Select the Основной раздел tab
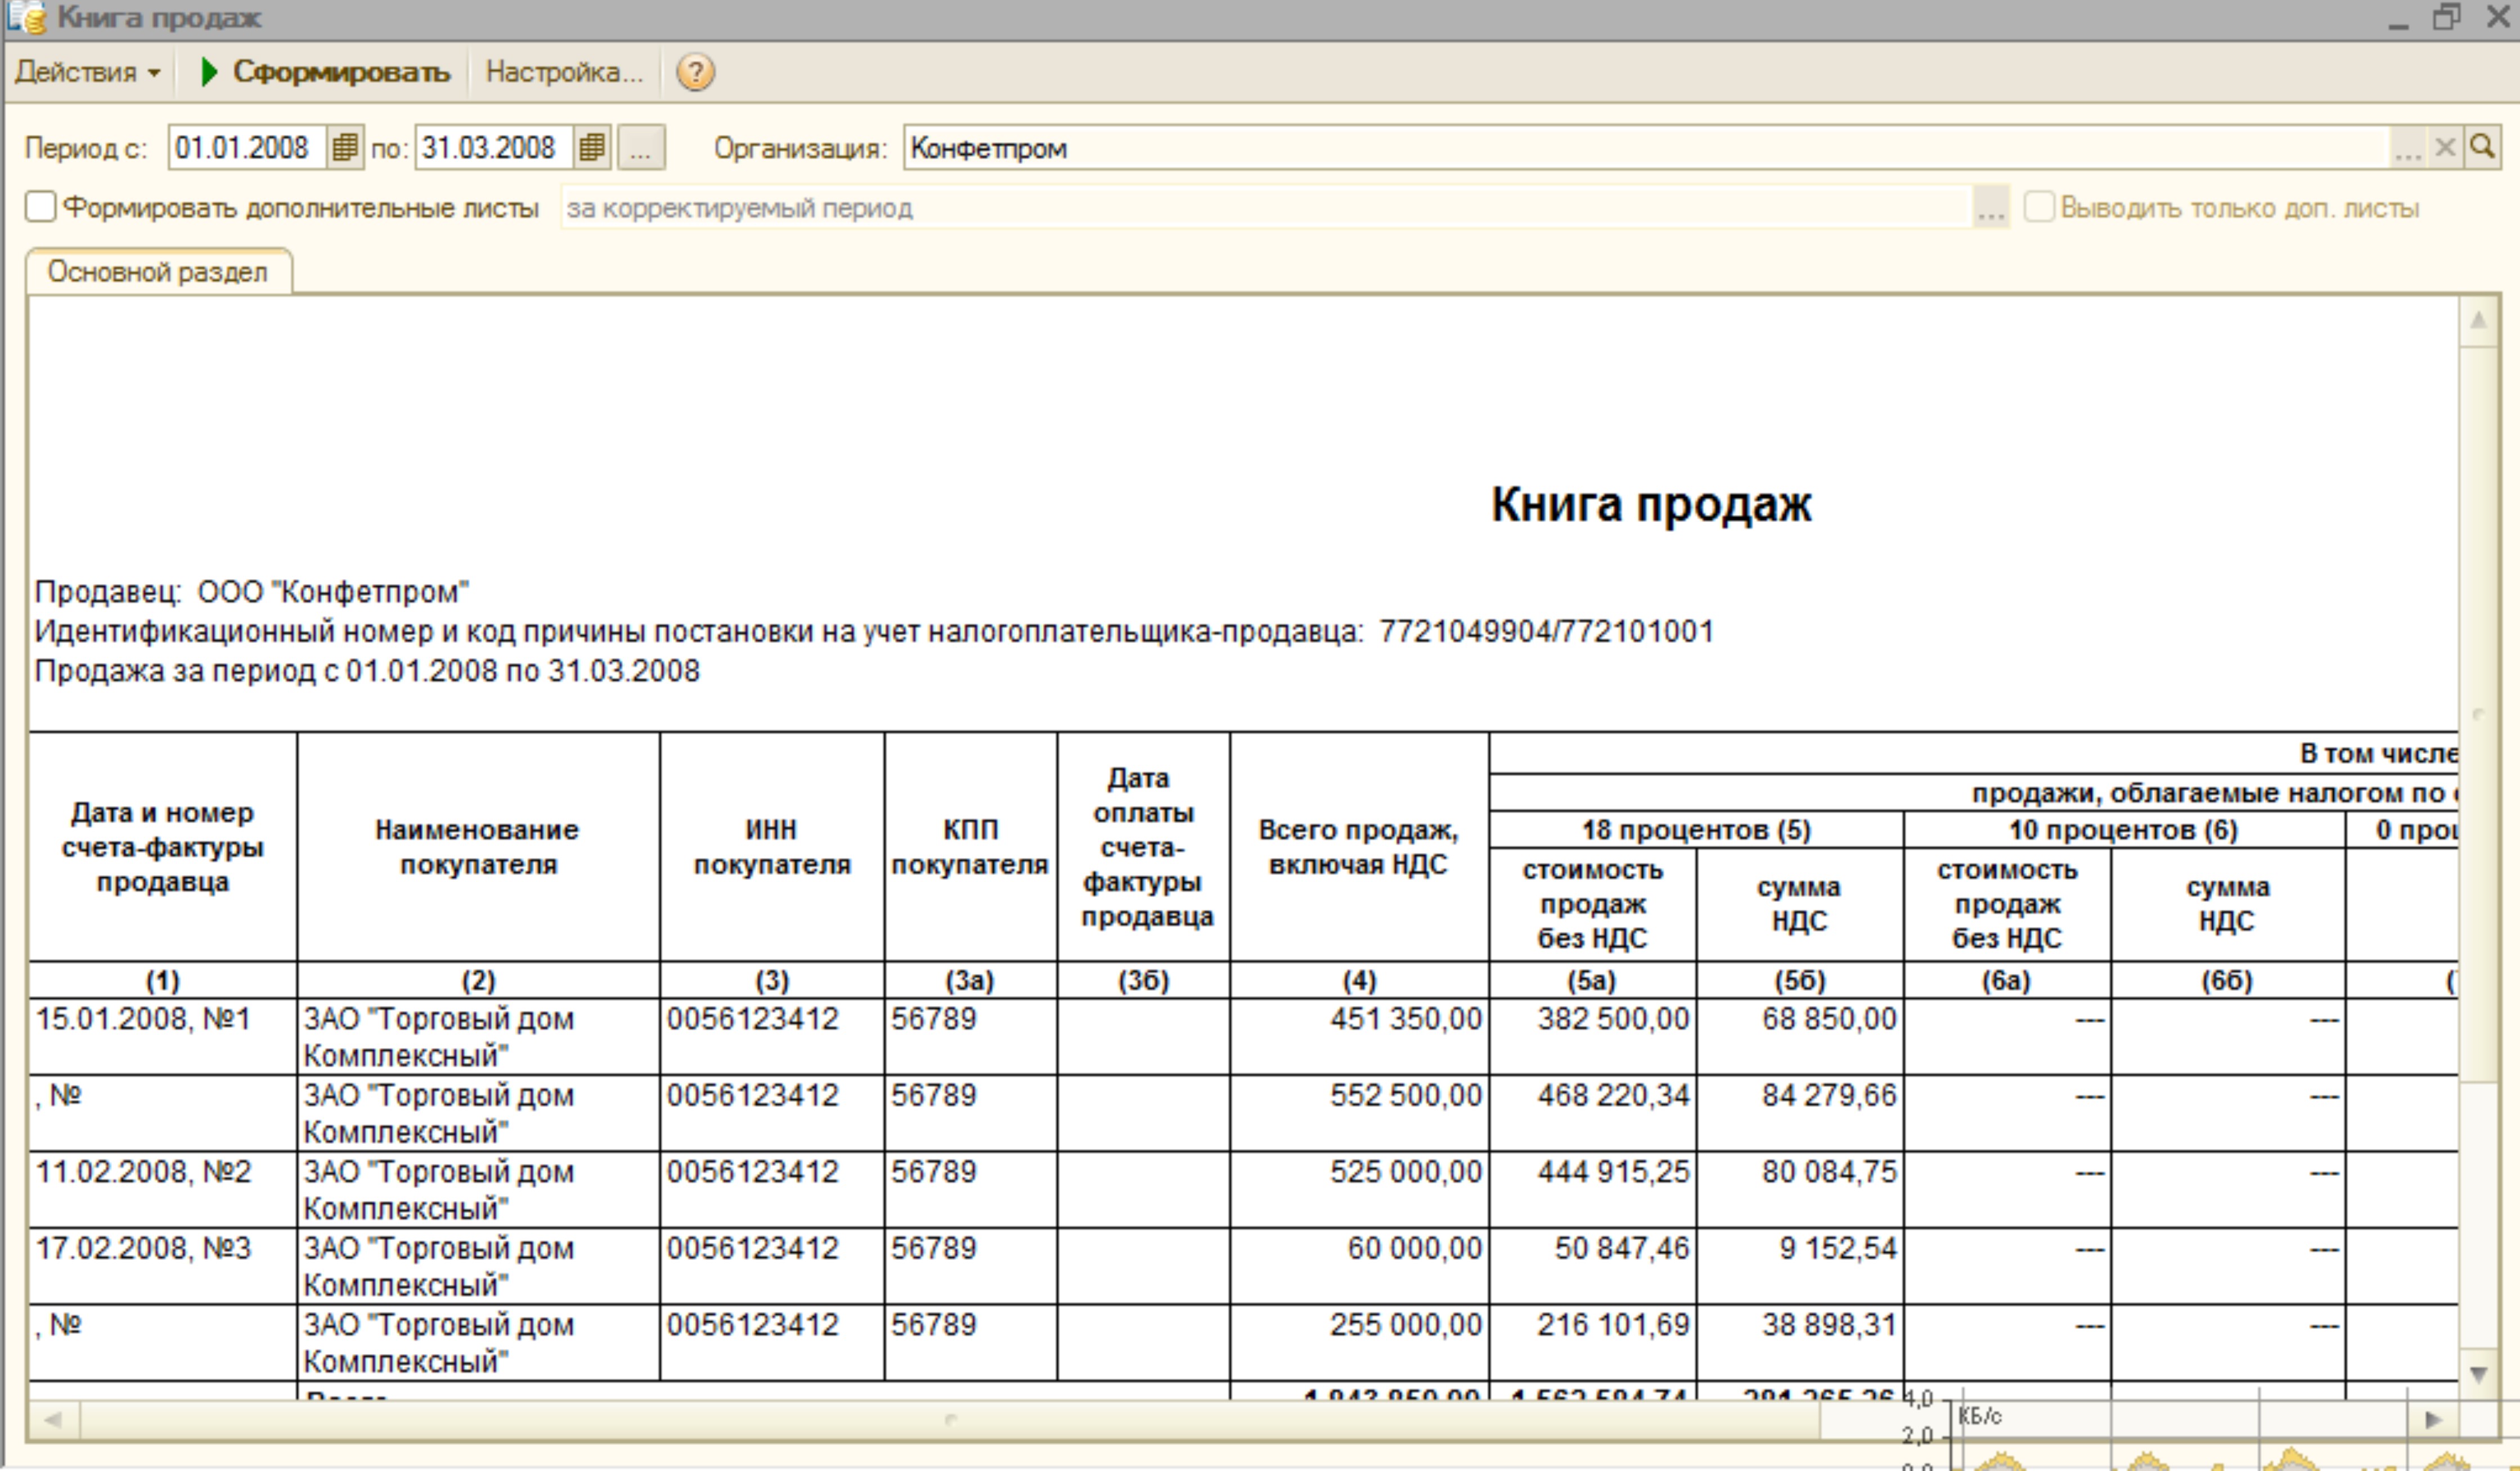 158,272
